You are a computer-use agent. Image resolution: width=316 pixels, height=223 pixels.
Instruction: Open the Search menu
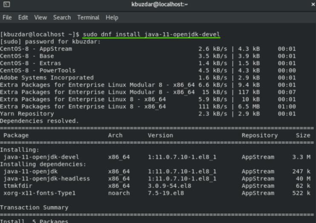coord(62,17)
